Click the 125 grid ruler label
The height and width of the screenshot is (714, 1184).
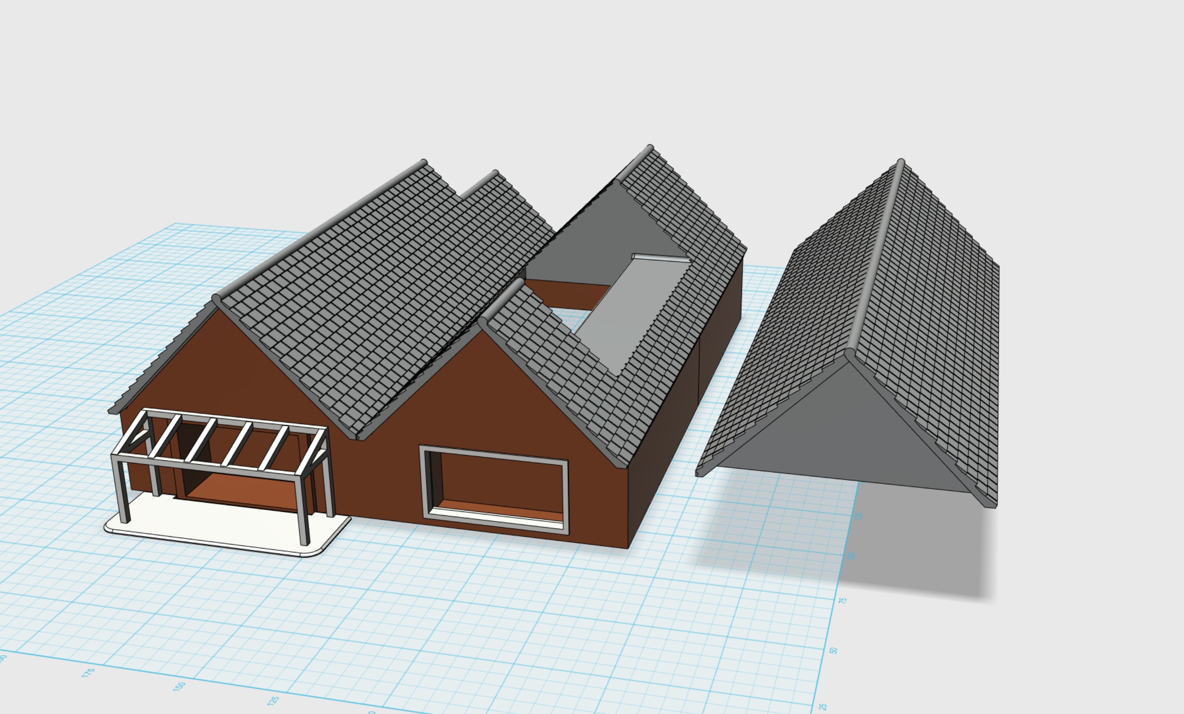click(273, 700)
